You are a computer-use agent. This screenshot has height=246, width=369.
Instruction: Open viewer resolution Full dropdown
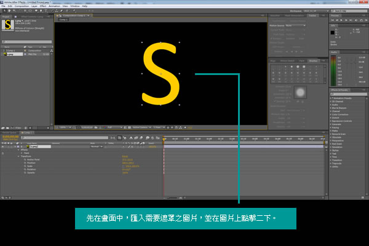click(x=114, y=127)
